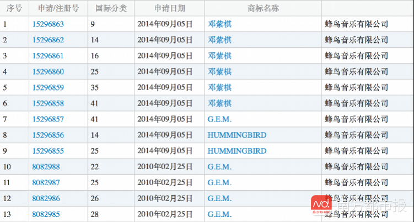Click 邓紫棋 trademark in row 6
Viewport: 414px width, 222px height.
pyautogui.click(x=219, y=103)
